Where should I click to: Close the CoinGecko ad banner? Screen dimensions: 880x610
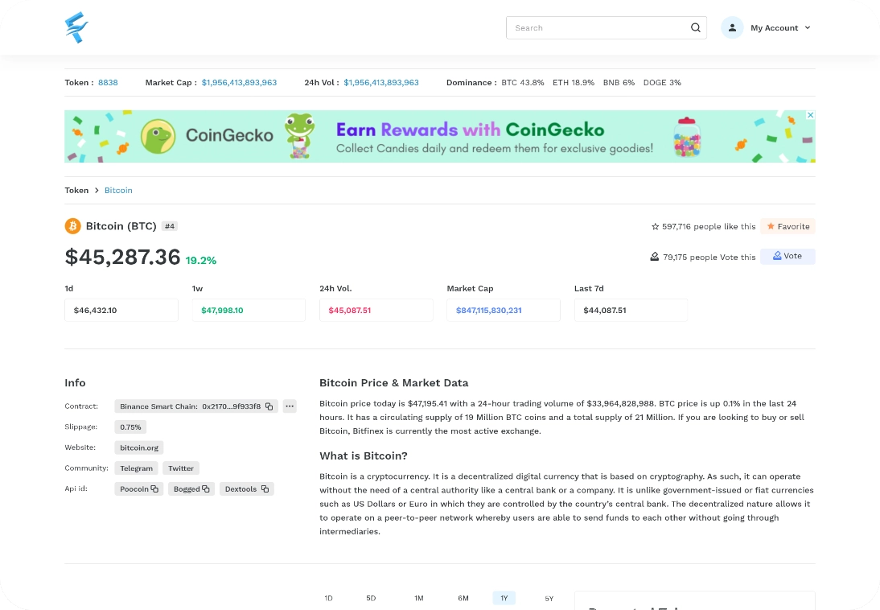point(810,115)
